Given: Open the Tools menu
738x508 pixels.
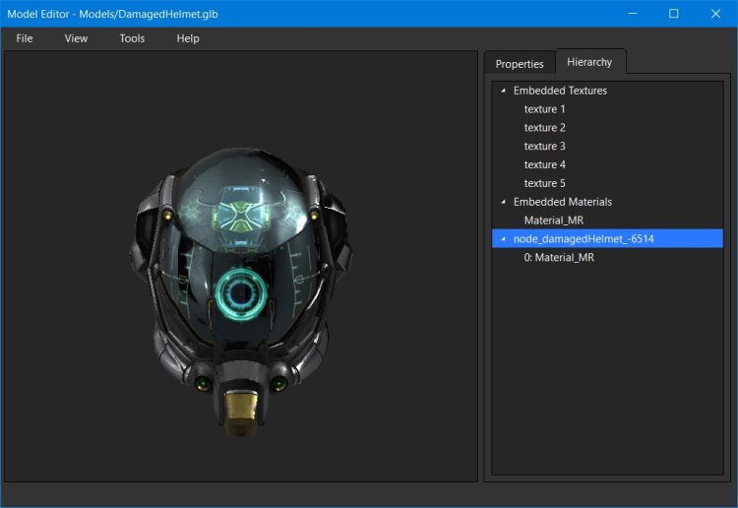Looking at the screenshot, I should click(x=132, y=38).
